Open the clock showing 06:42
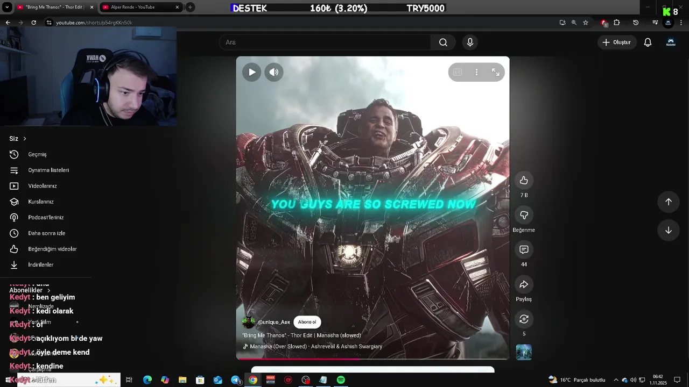Image resolution: width=689 pixels, height=387 pixels. pyautogui.click(x=658, y=380)
